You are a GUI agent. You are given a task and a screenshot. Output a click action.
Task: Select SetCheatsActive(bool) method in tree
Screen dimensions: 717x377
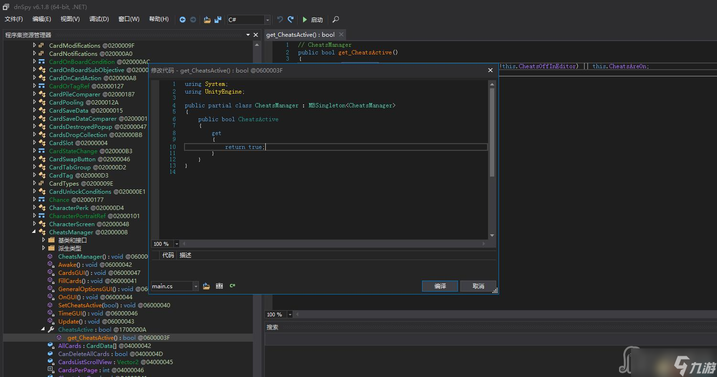point(114,305)
